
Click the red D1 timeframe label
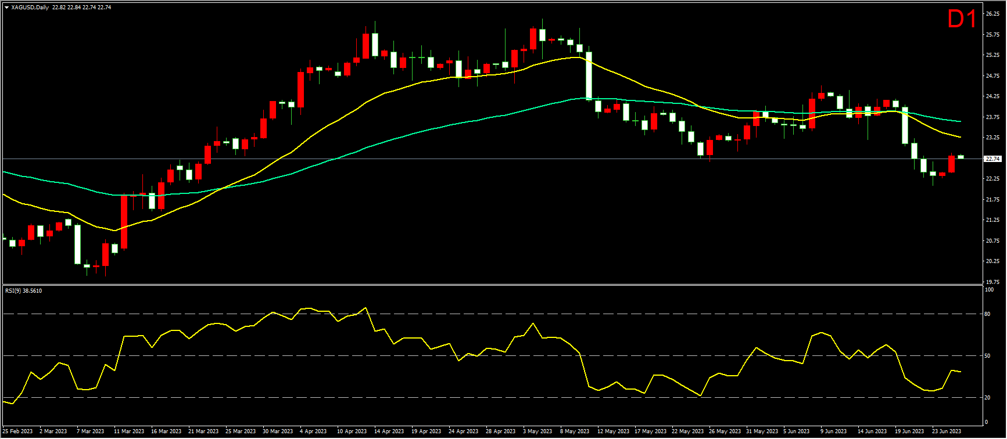coord(962,20)
